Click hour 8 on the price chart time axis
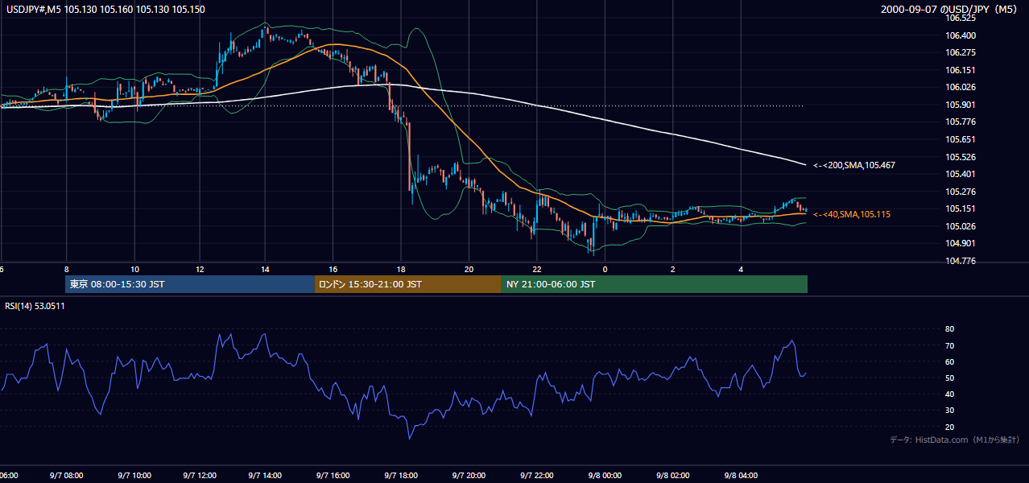The height and width of the screenshot is (483, 1029). click(66, 270)
